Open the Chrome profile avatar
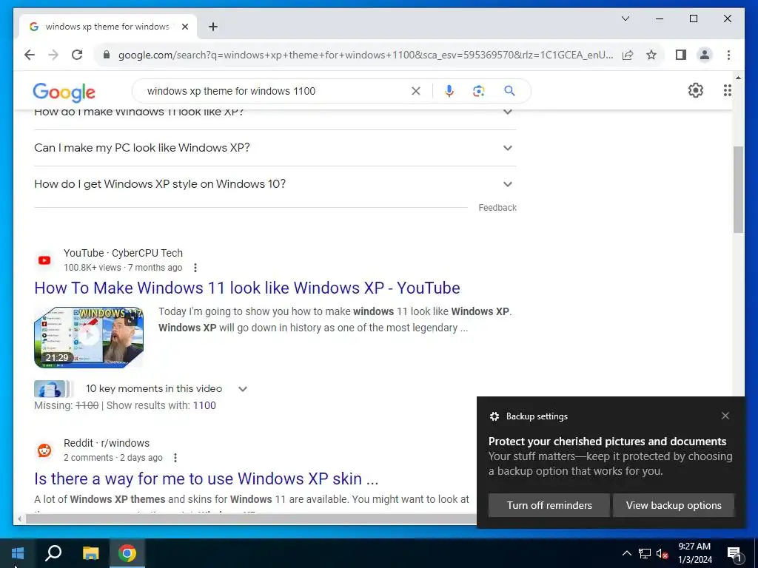 (x=705, y=55)
